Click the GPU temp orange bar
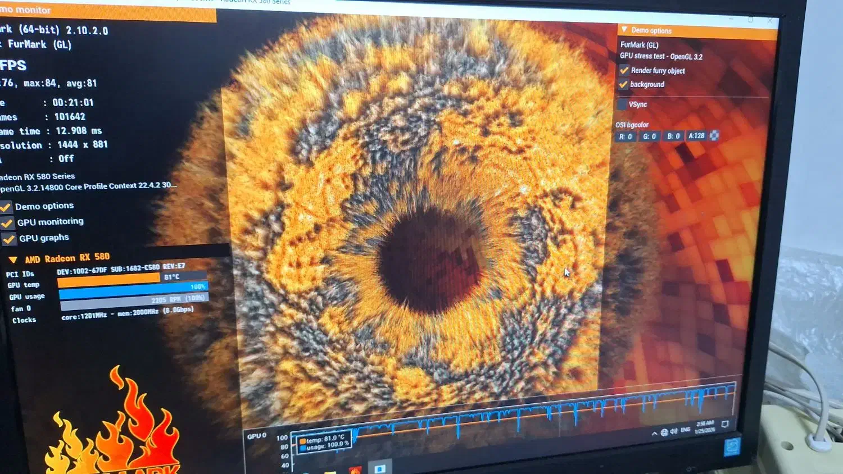Screen dimensions: 843x474 coord(109,279)
